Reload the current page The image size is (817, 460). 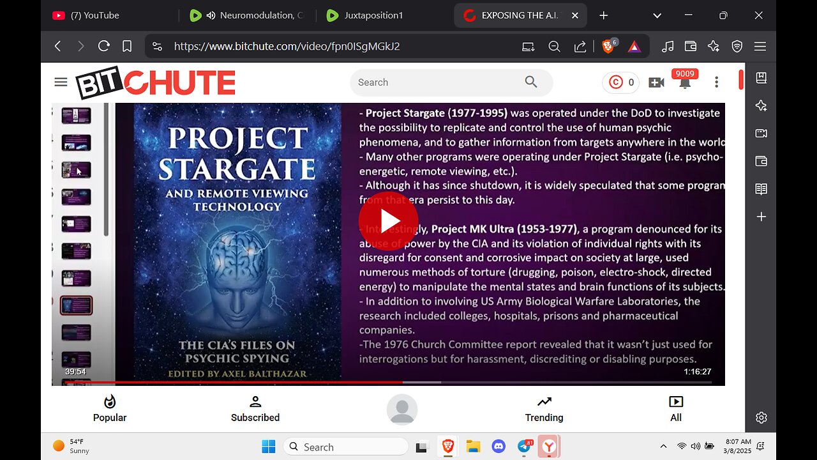coord(103,46)
